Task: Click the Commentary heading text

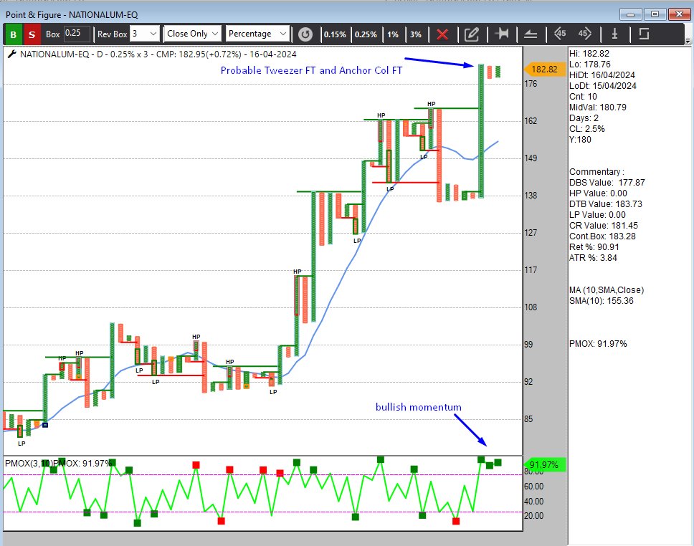Action: point(596,172)
